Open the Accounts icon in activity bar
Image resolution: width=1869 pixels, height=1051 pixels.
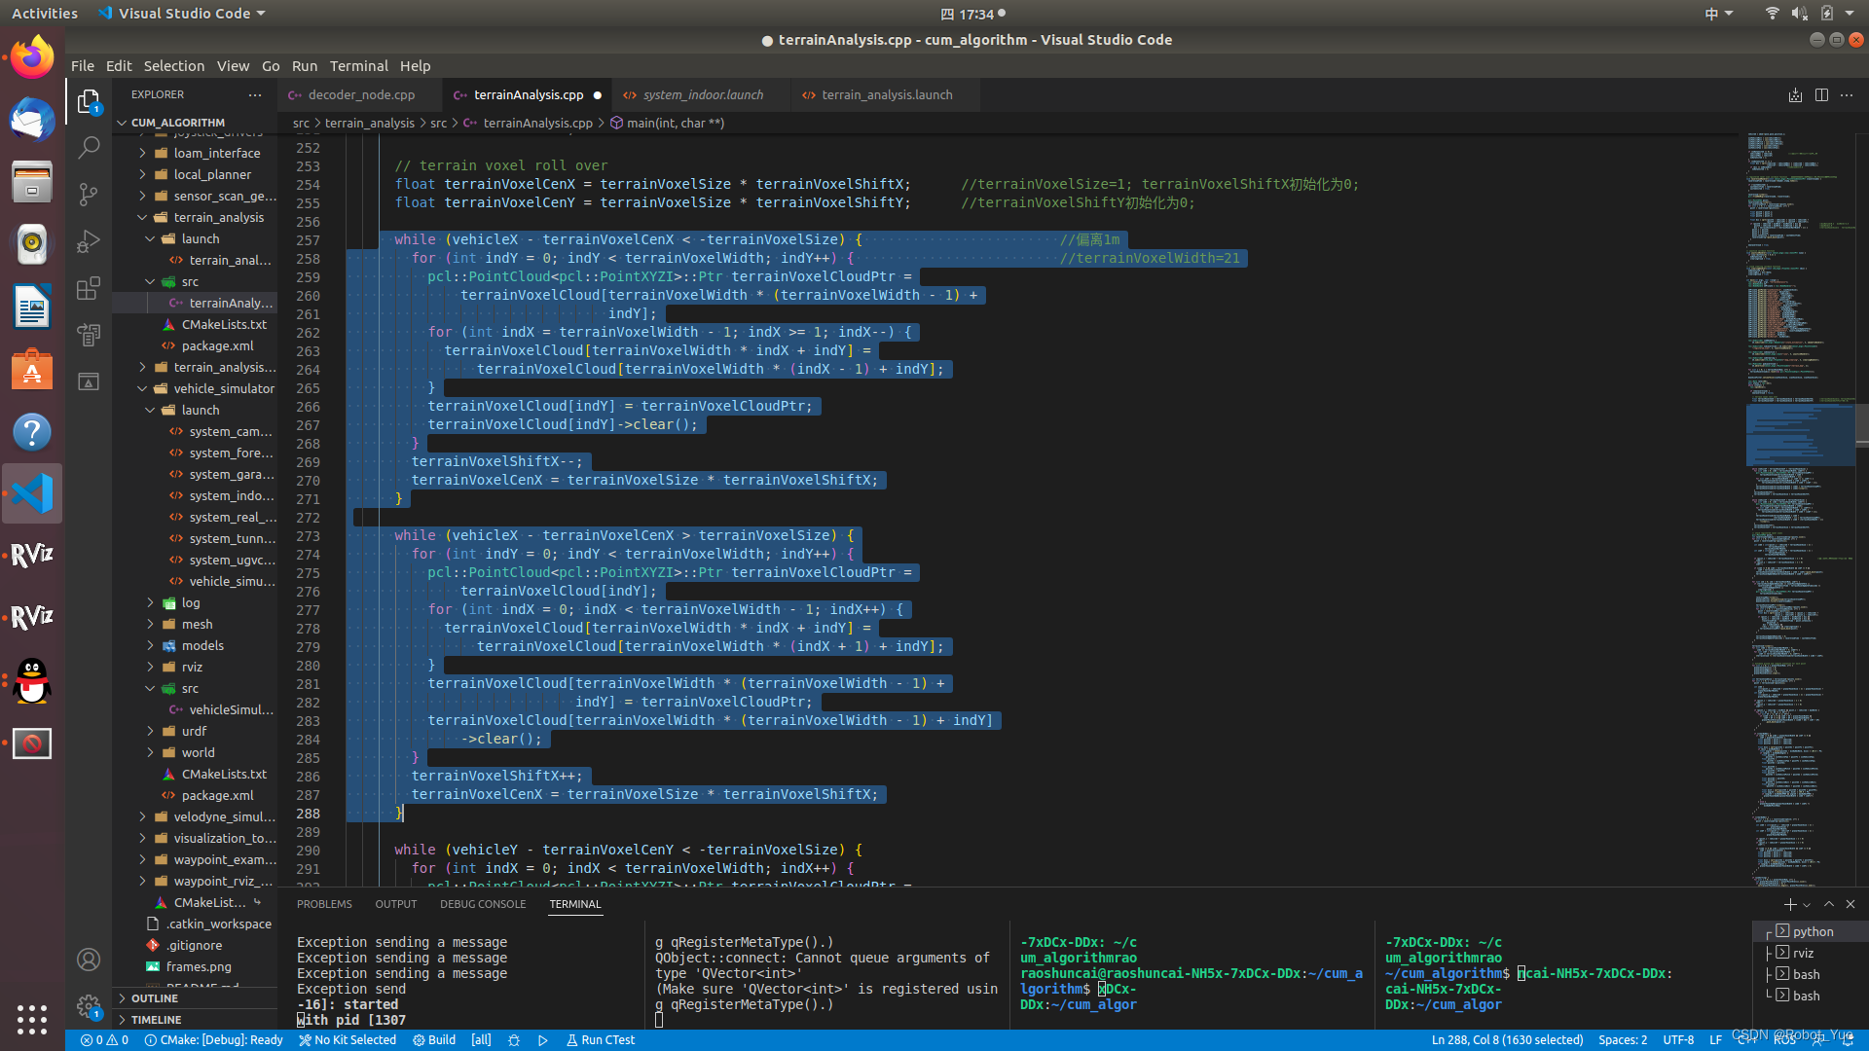pos(89,960)
